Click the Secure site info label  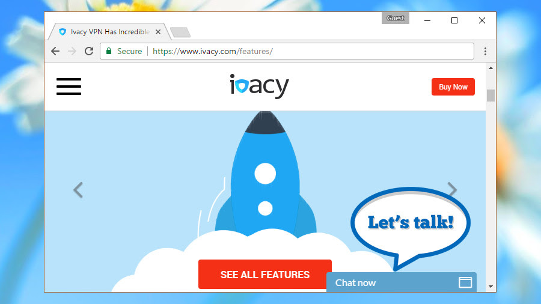[x=129, y=51]
